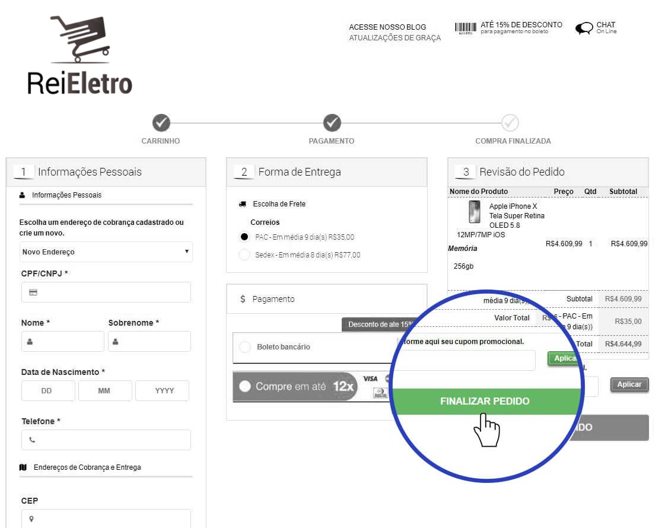
Task: Go to the COMPRA FINALIZADA step label
Action: (513, 141)
